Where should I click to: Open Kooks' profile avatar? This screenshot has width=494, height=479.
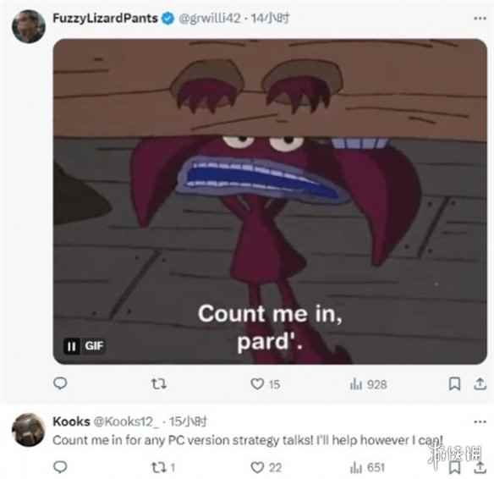(29, 430)
